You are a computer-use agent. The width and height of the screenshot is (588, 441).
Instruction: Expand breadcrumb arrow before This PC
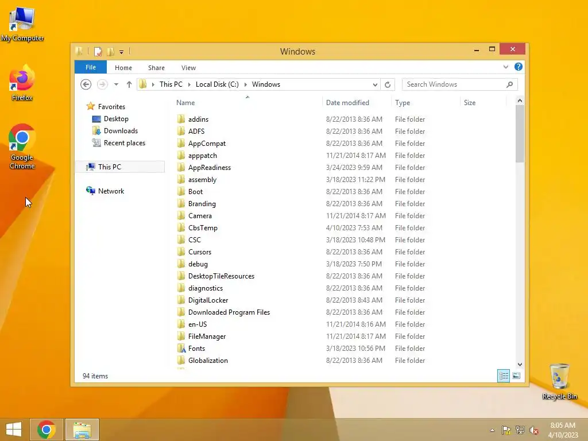[x=153, y=85]
